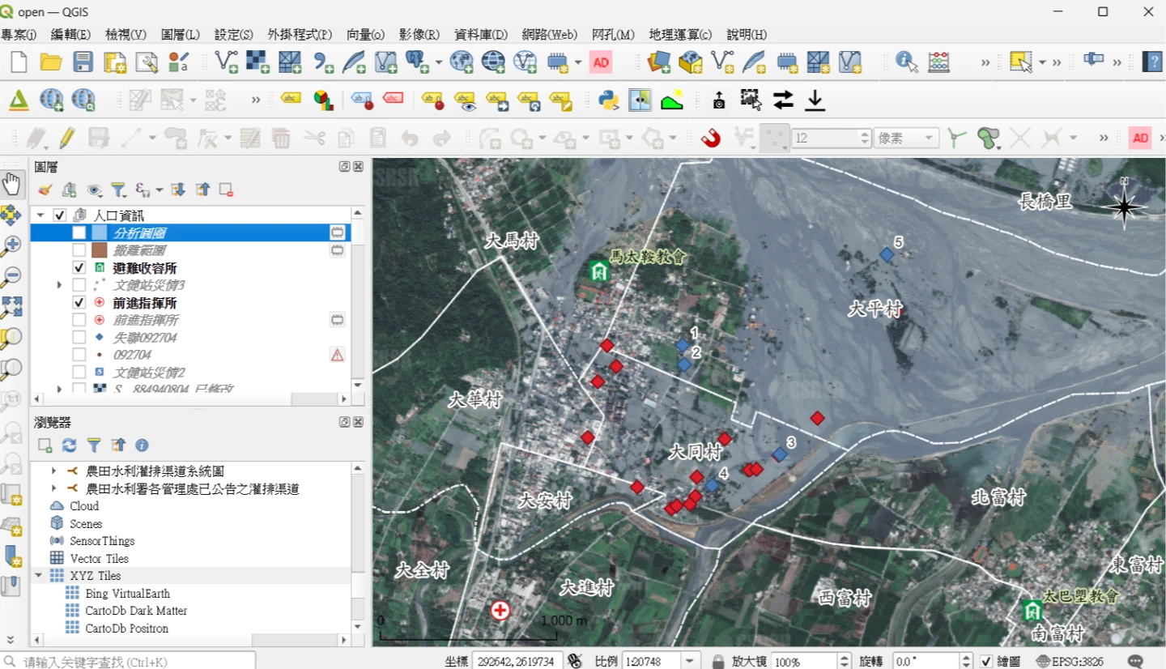
Task: Toggle the snapping magnet icon
Action: tap(710, 138)
